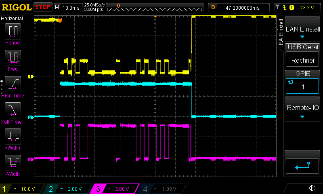Screen dimensions: 323x194
Task: Click the trigger T label in top bar
Action: point(277,8)
